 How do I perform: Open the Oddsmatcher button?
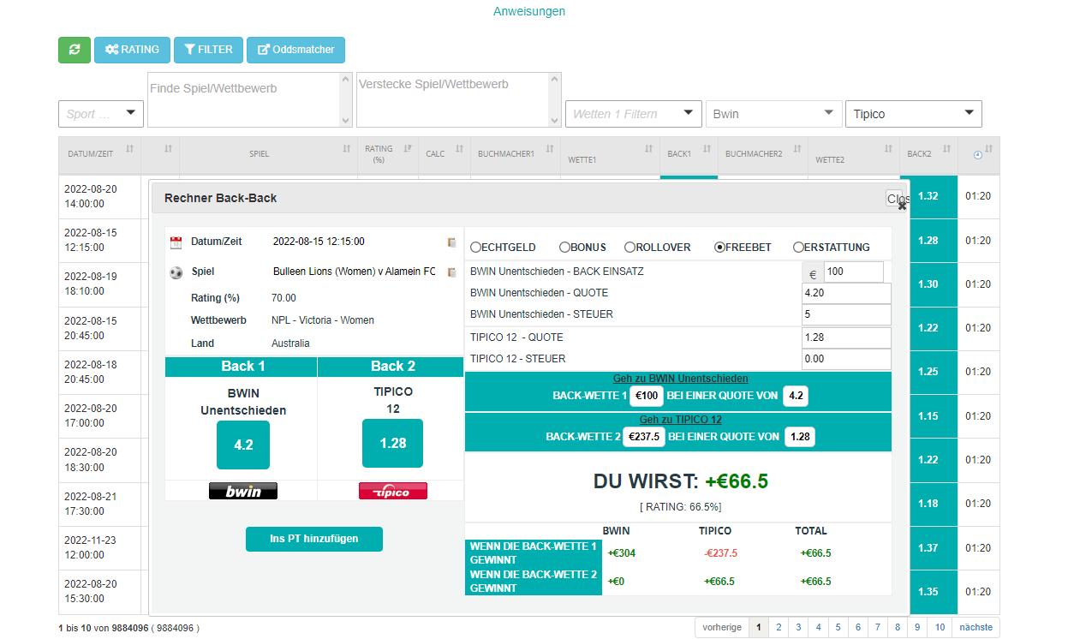[295, 50]
